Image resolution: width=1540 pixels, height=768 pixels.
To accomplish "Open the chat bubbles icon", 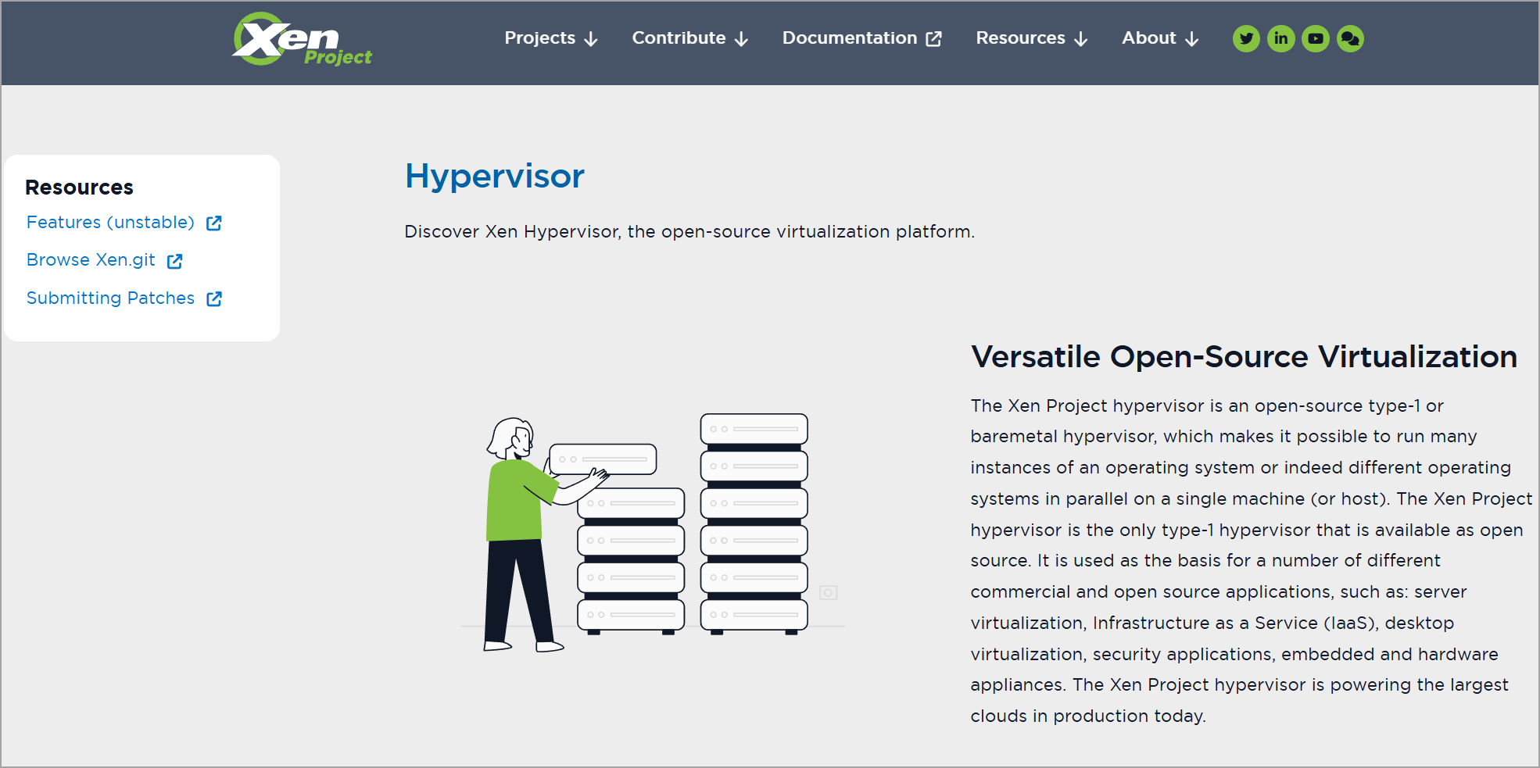I will tap(1350, 38).
